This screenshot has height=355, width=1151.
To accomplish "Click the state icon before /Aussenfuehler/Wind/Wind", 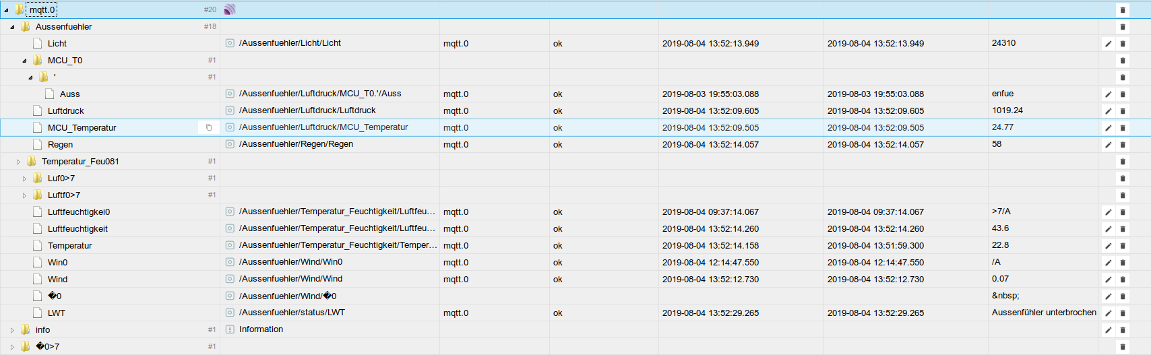I will [230, 279].
